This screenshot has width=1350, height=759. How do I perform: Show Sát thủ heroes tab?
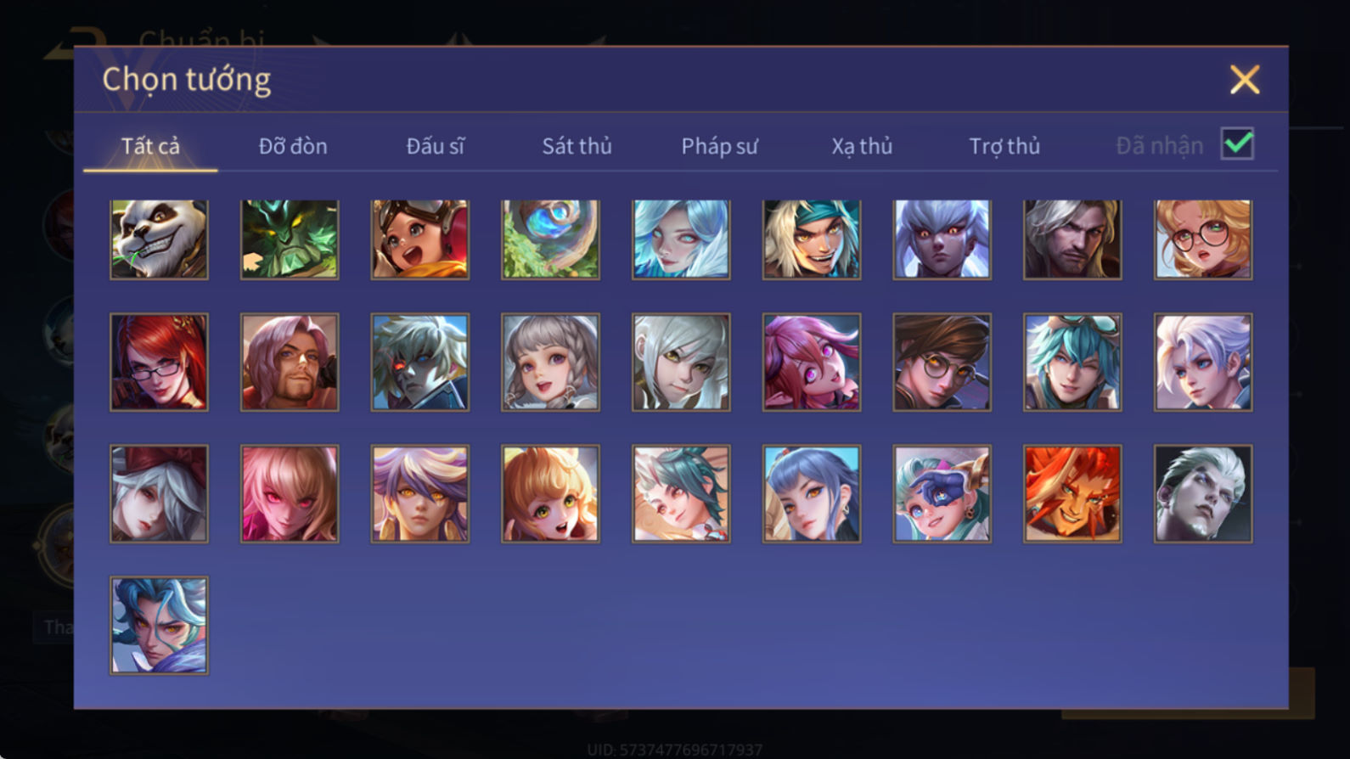[577, 146]
